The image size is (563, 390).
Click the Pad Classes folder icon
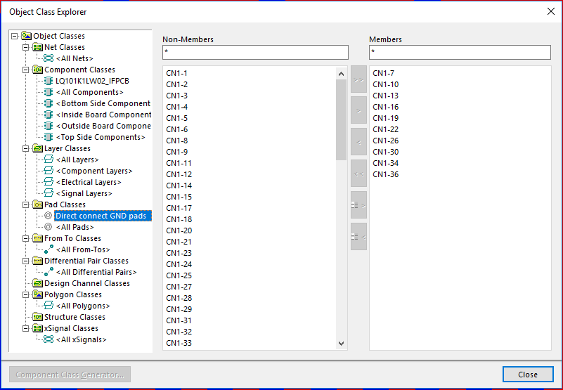pyautogui.click(x=37, y=204)
